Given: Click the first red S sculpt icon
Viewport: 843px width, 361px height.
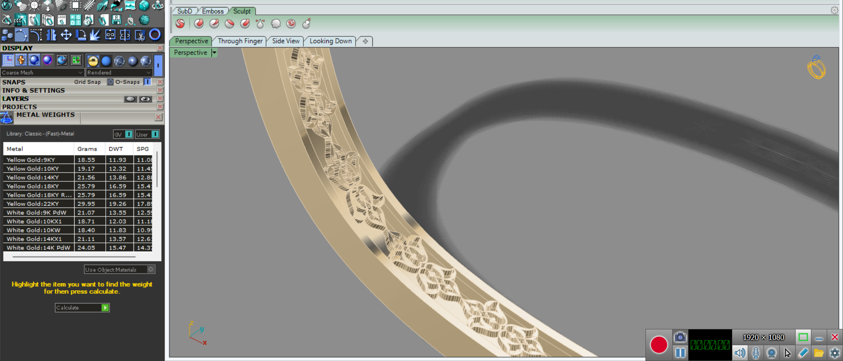Looking at the screenshot, I should [x=180, y=24].
